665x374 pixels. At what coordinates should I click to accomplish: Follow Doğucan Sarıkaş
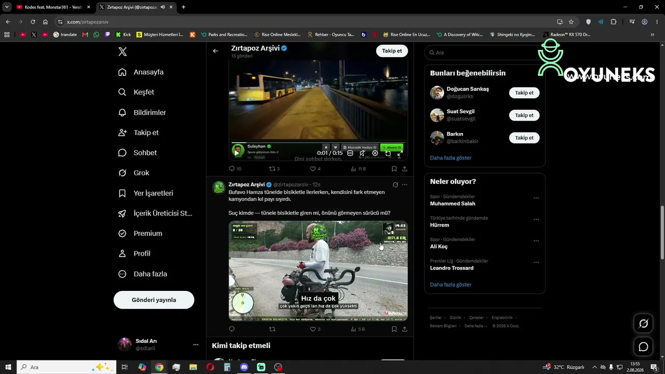click(x=524, y=93)
